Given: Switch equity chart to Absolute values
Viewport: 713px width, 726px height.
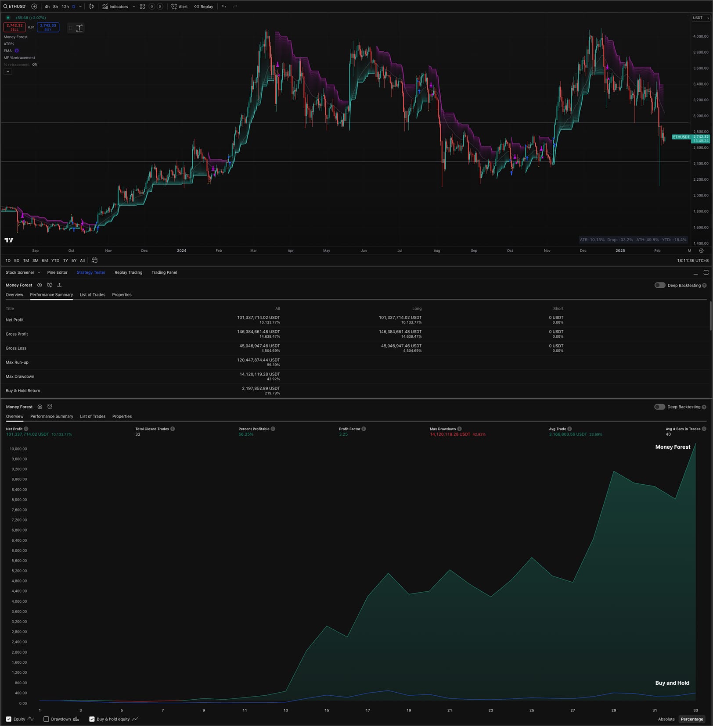Looking at the screenshot, I should tap(666, 719).
